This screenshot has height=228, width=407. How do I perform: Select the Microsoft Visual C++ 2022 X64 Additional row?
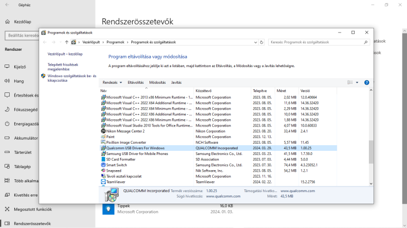(218, 103)
